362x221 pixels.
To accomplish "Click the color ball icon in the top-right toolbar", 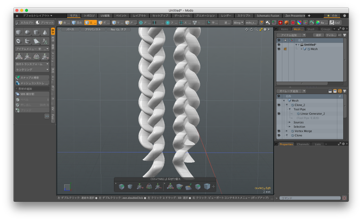I will tap(318, 22).
